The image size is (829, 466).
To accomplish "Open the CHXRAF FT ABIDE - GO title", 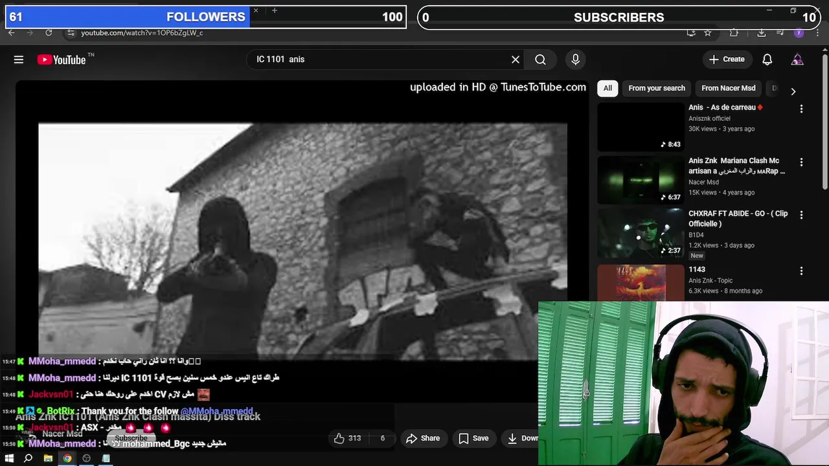I will (x=738, y=219).
